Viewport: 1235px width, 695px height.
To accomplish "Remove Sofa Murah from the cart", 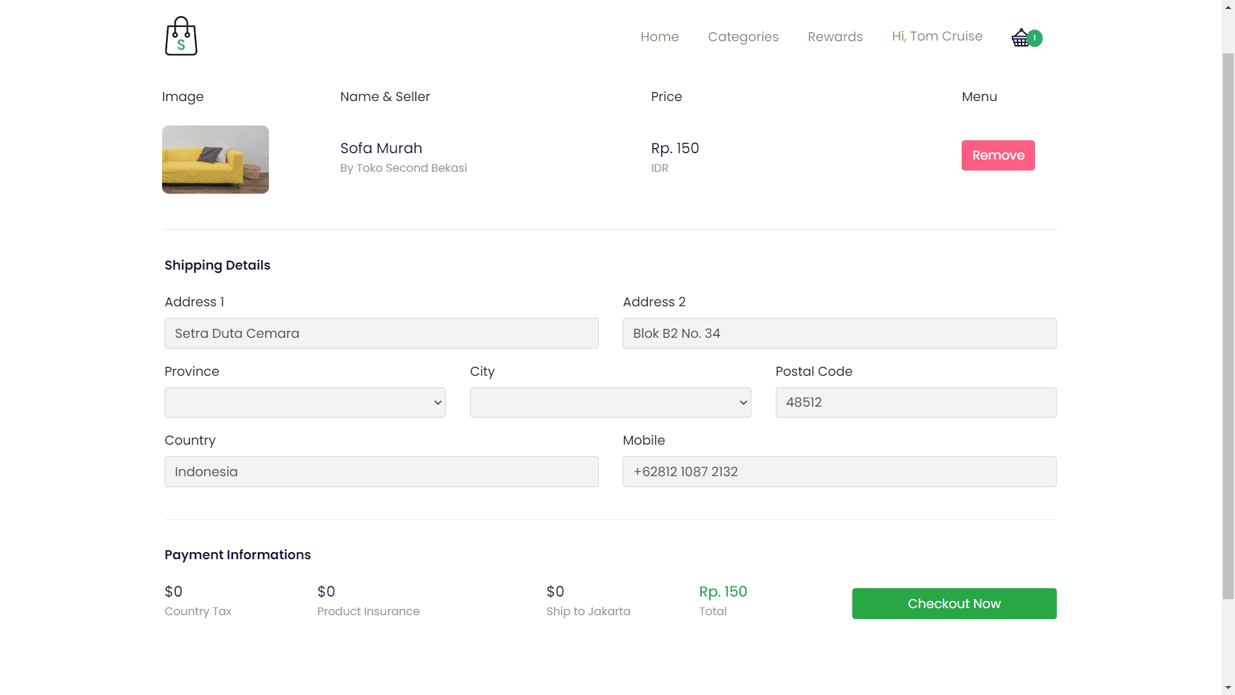I will [998, 155].
